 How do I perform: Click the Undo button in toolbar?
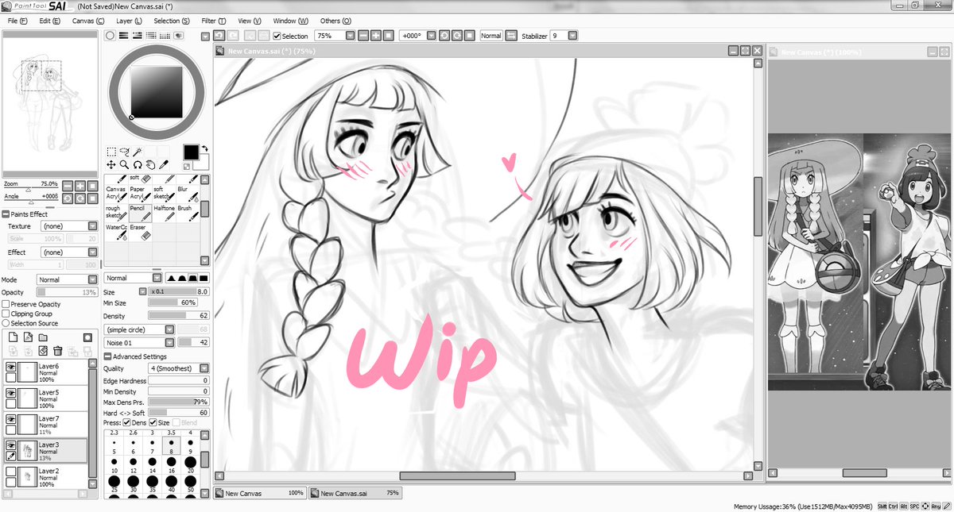[x=219, y=36]
